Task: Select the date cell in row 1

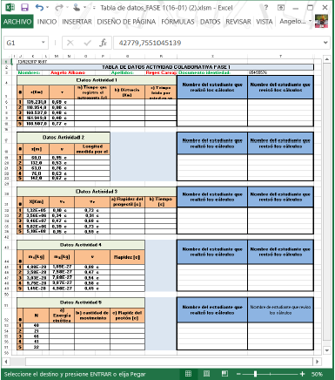Action: point(32,62)
